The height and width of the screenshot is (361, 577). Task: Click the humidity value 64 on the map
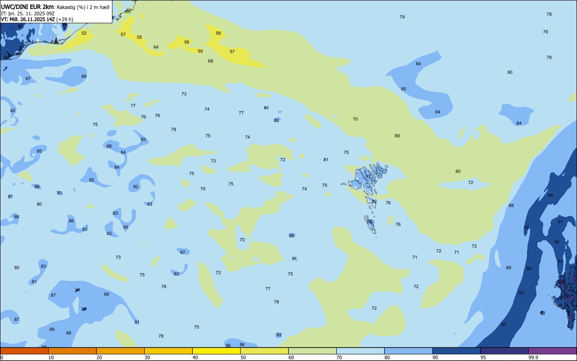click(156, 47)
